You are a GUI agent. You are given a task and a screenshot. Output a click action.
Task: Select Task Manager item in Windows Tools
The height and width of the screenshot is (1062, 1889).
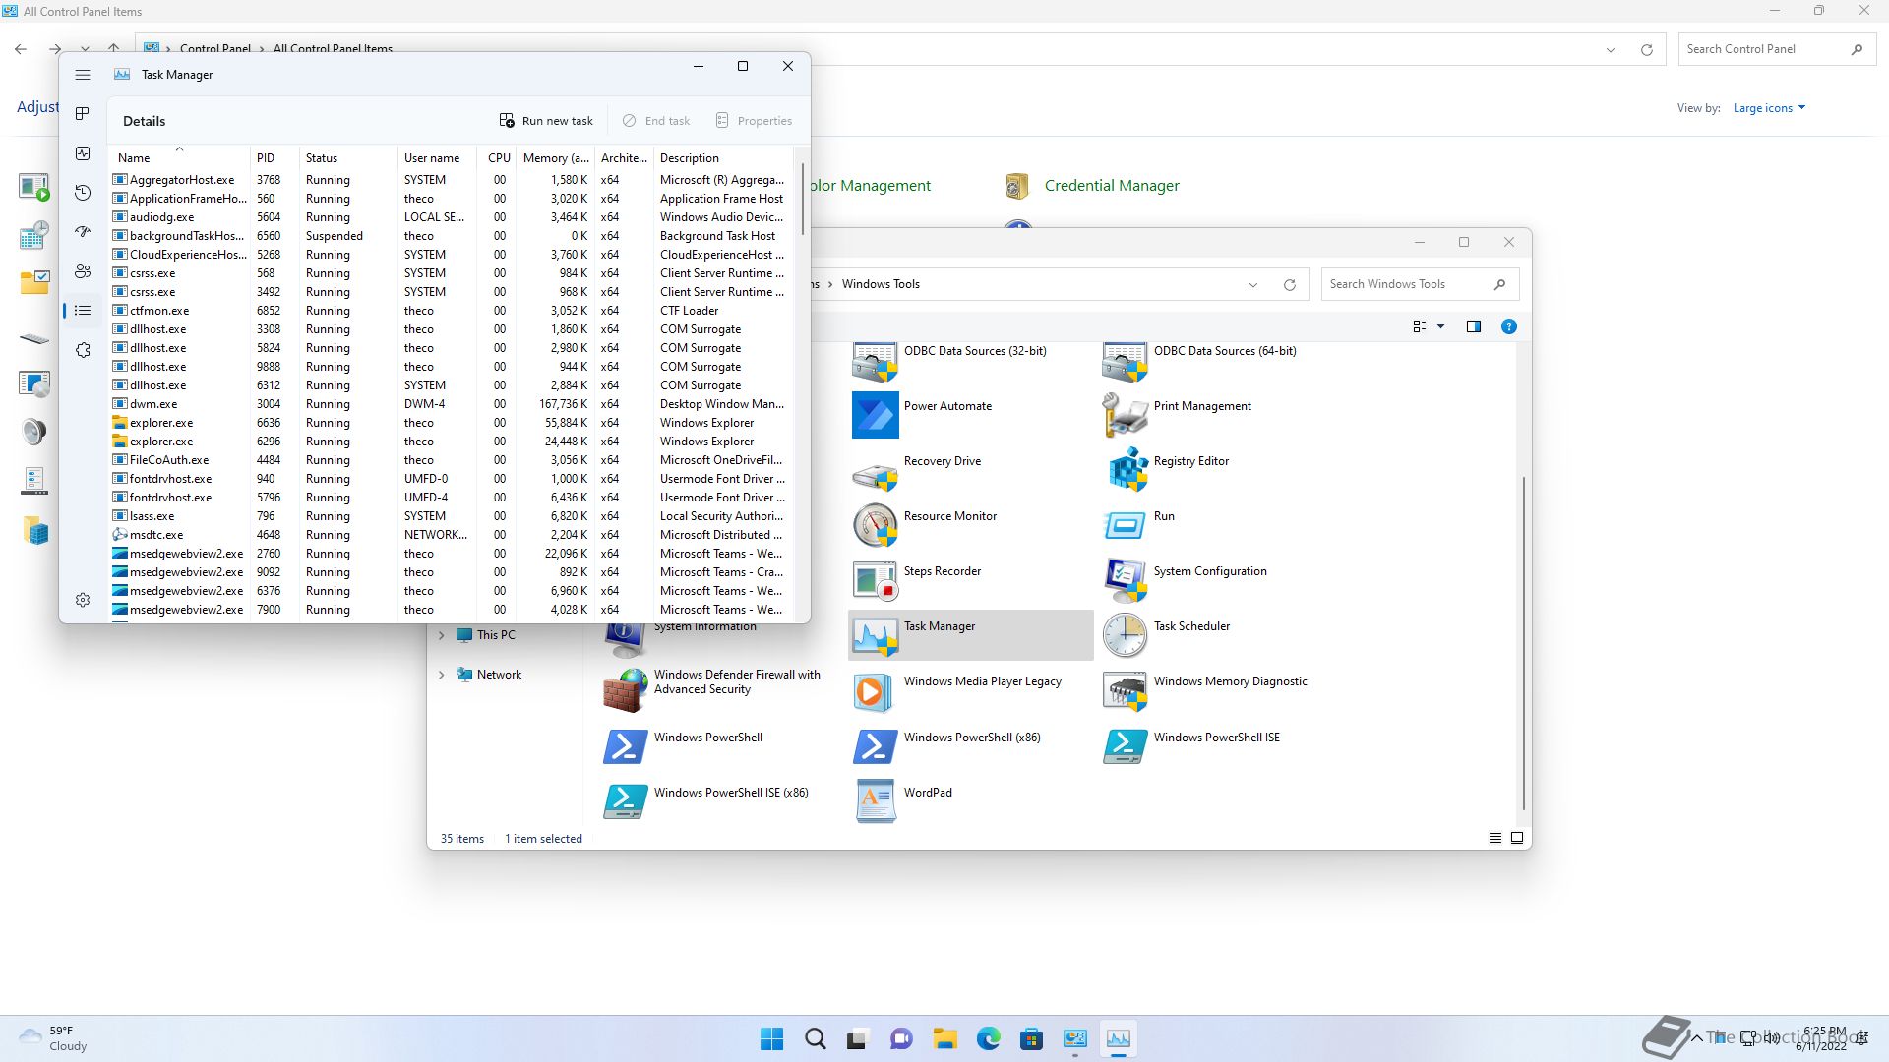coord(970,634)
